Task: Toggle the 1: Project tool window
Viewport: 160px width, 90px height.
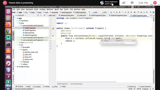Action: point(13,35)
